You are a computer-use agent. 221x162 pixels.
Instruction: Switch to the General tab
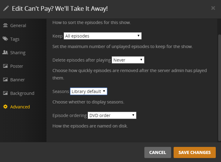coord(18,26)
